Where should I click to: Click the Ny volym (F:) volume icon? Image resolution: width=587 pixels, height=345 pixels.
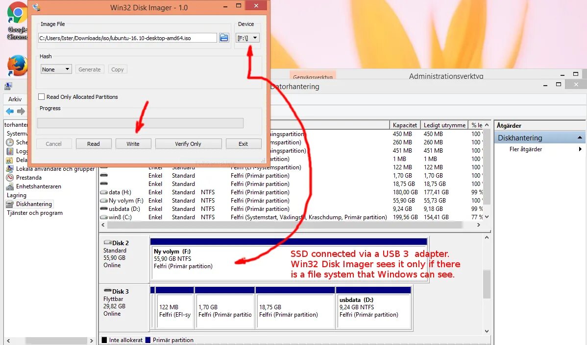[x=104, y=200]
